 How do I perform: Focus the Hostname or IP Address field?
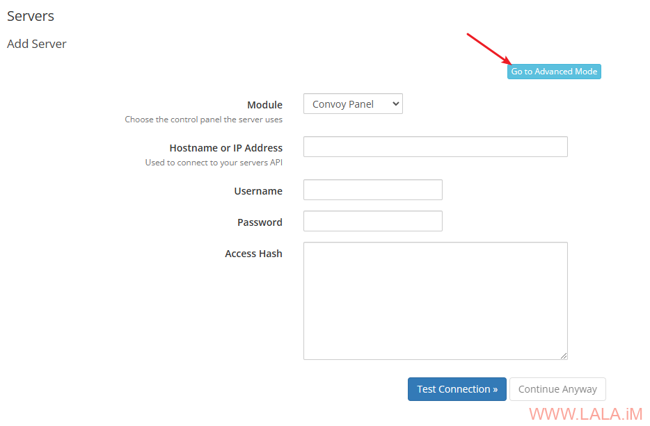pyautogui.click(x=435, y=147)
